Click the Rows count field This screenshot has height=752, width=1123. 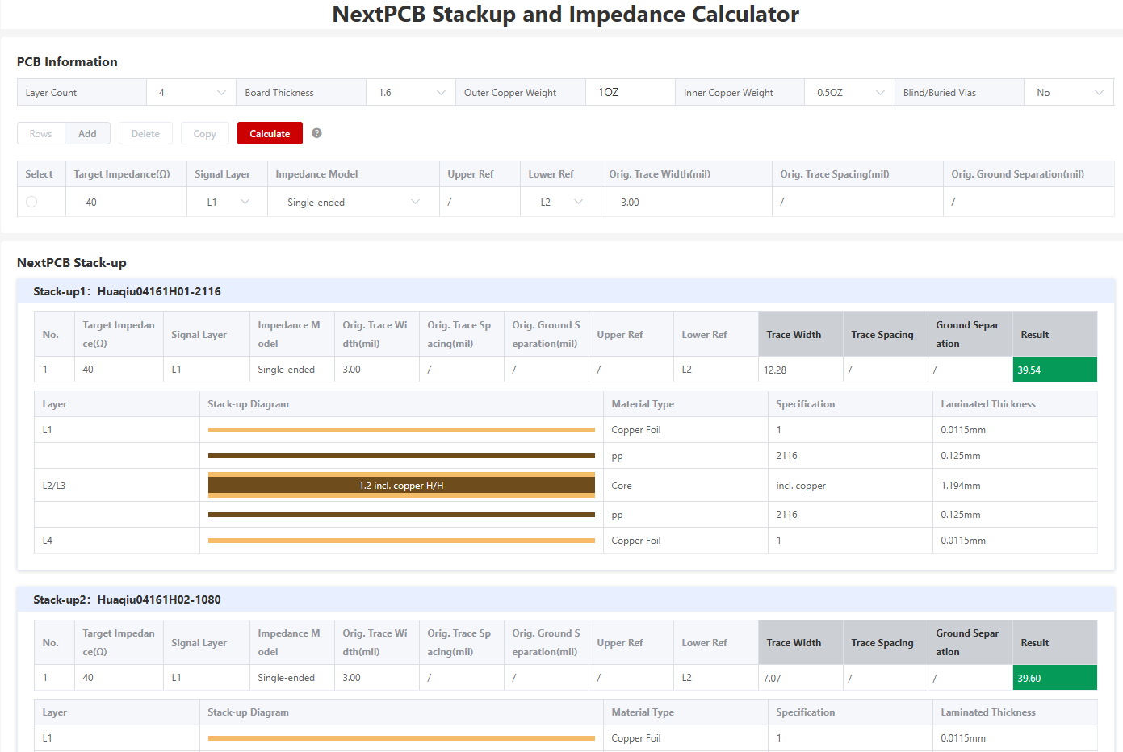click(x=41, y=134)
